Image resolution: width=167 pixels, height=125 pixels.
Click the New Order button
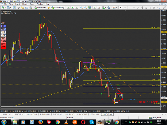40,8
